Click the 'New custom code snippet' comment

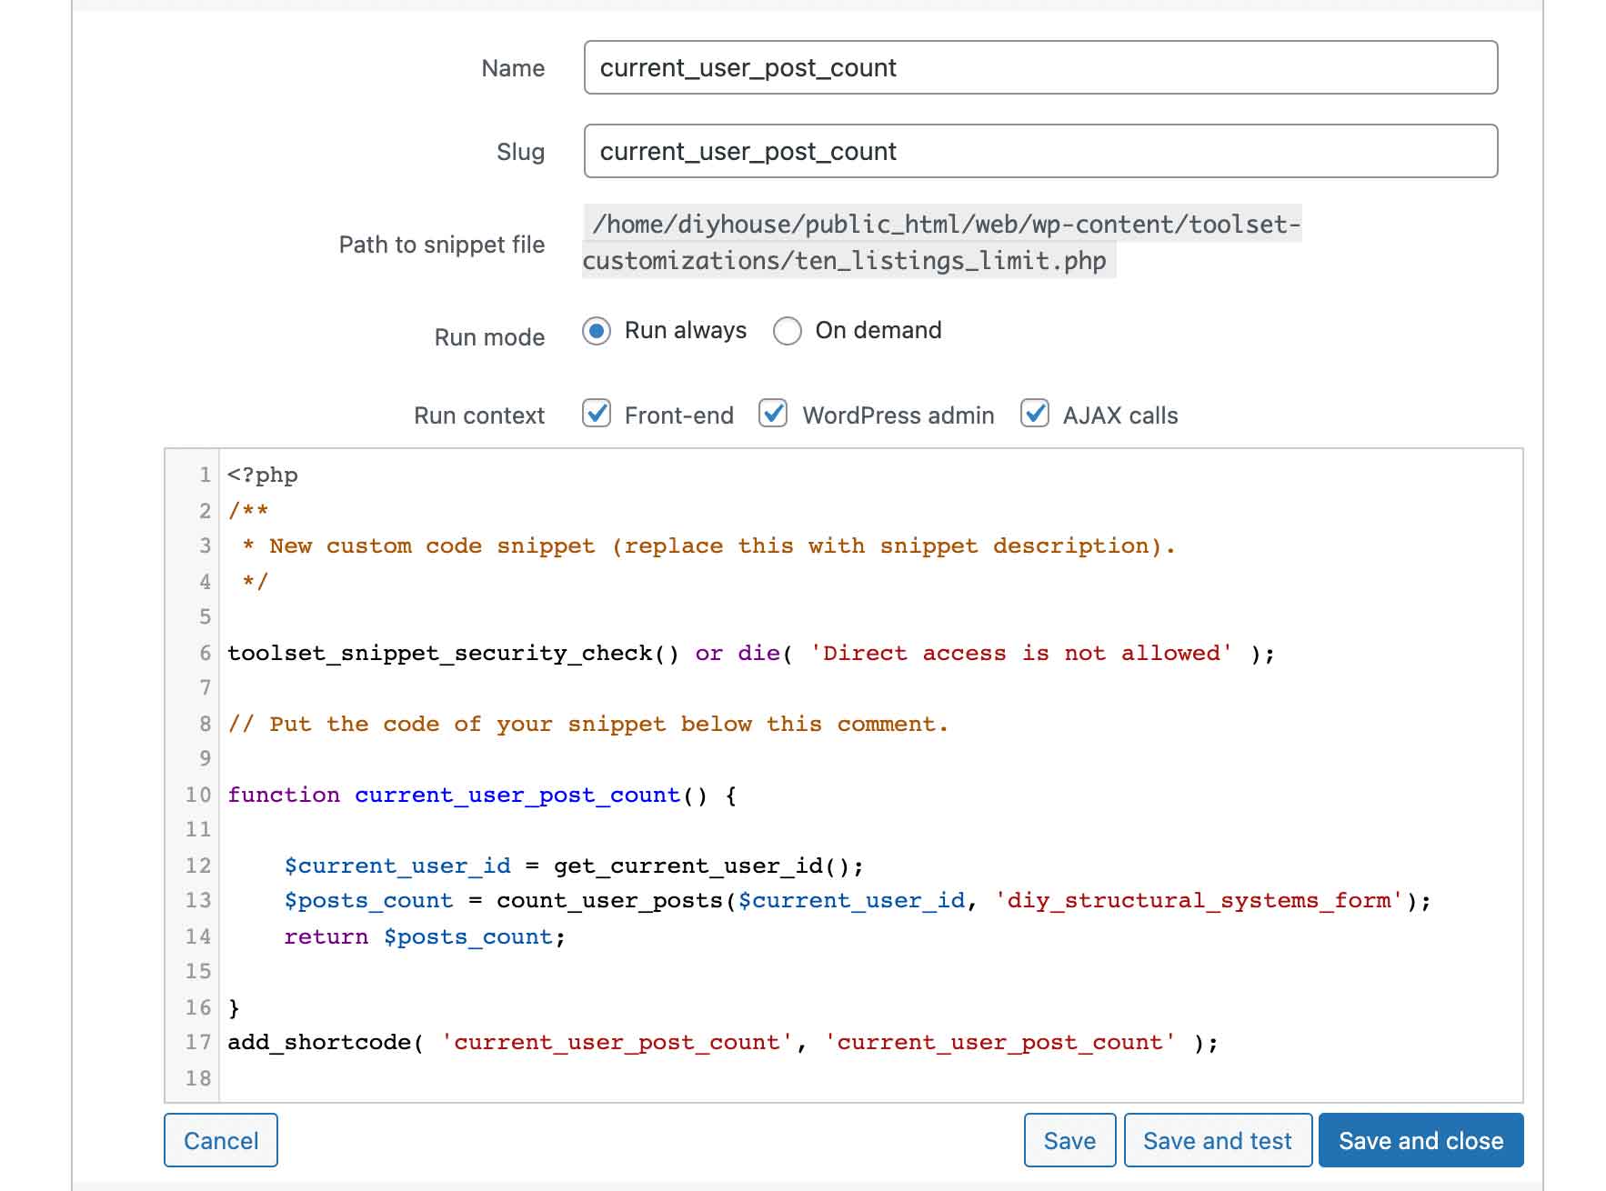pos(708,546)
